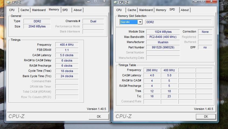Click the empty Command Rate field in Timings

pyautogui.click(x=67, y=81)
